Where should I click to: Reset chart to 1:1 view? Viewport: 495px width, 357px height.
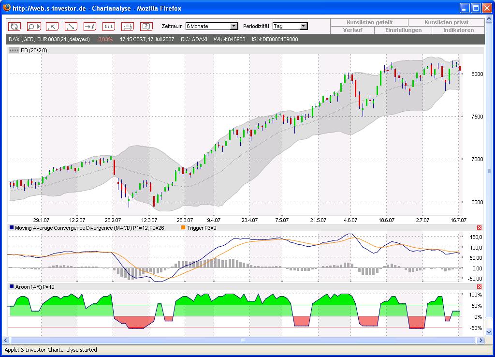coord(109,27)
